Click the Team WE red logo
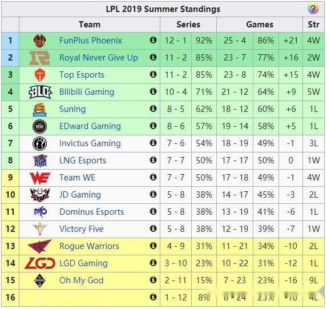This screenshot has width=327, height=309. [40, 178]
